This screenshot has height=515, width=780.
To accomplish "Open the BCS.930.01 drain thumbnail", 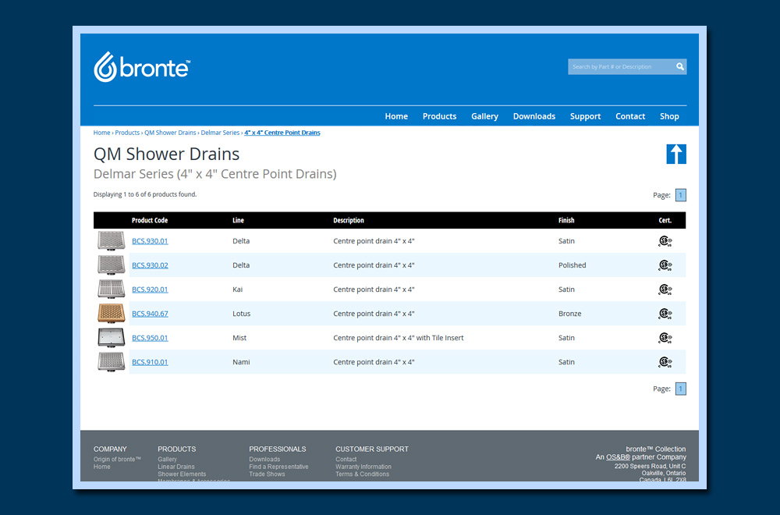I will pyautogui.click(x=111, y=241).
